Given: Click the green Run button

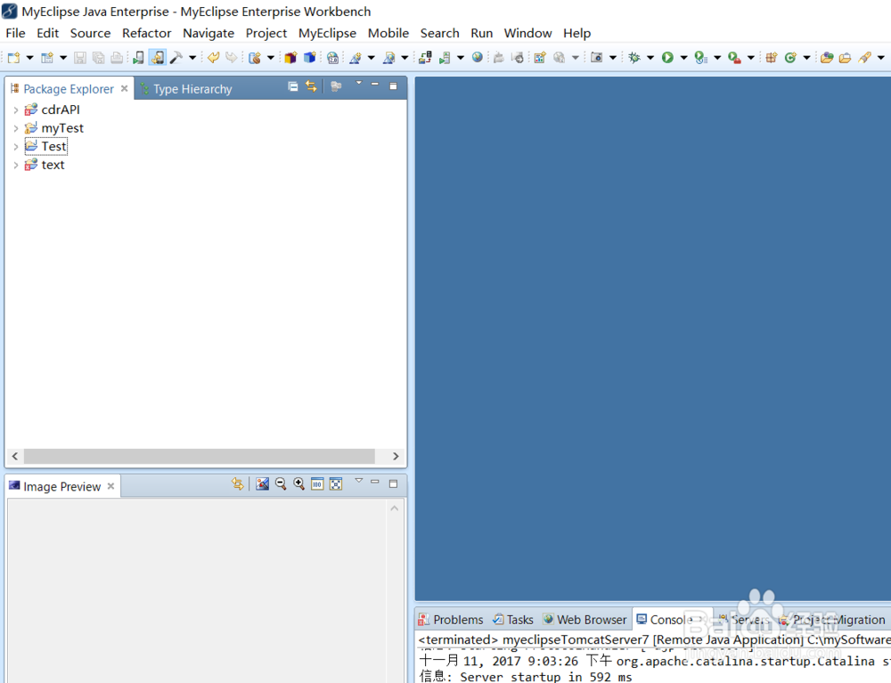Looking at the screenshot, I should (667, 57).
